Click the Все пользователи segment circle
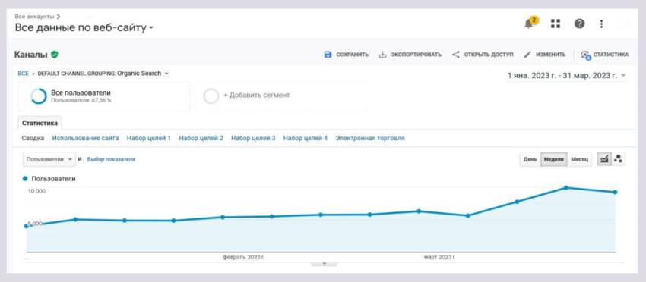This screenshot has width=646, height=282. (39, 96)
